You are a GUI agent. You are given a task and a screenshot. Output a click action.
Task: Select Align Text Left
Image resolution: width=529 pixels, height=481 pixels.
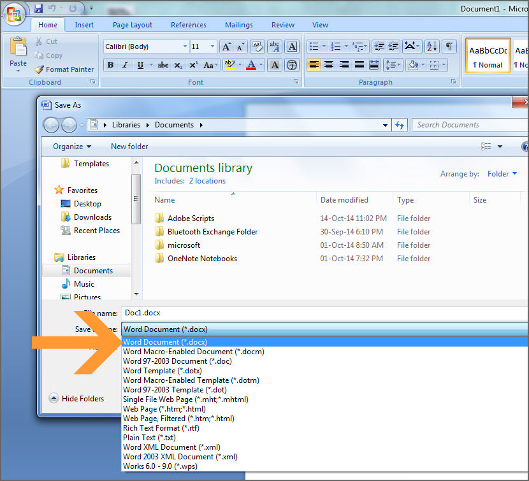tap(314, 65)
